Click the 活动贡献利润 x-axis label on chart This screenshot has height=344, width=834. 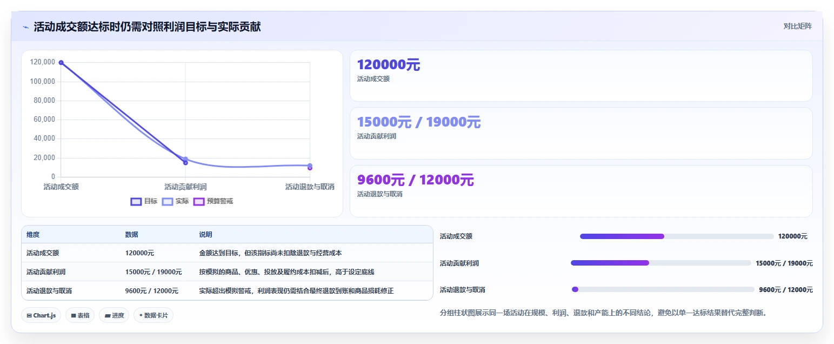pyautogui.click(x=185, y=187)
